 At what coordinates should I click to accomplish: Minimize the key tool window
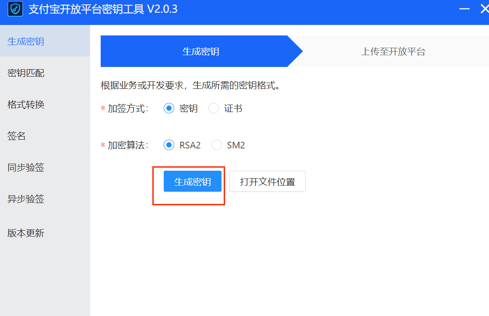(464, 9)
